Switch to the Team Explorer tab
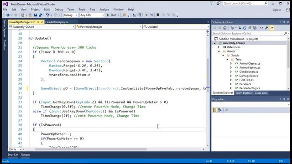The image size is (292, 164). click(244, 93)
